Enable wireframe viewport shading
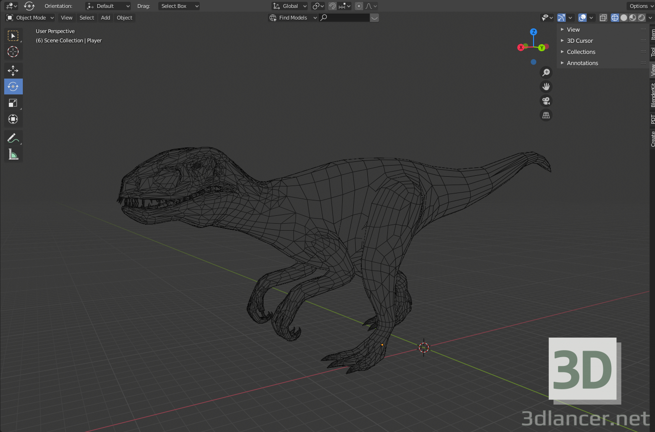 [614, 18]
